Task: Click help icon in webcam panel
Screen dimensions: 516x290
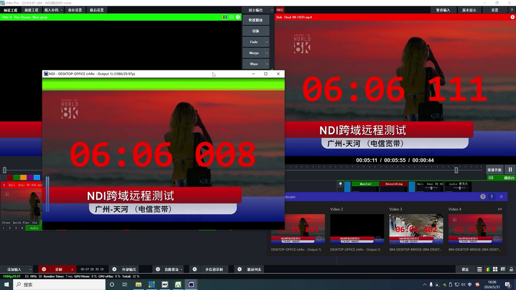Action: 483,197
